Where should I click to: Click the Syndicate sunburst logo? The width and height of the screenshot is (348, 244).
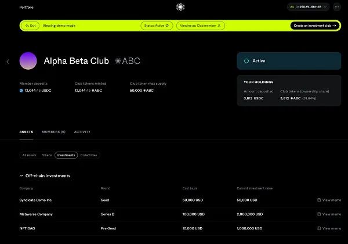point(180,7)
